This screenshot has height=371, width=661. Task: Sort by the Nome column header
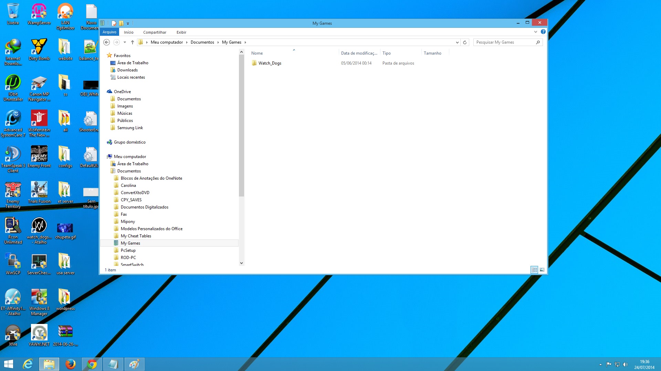click(257, 53)
